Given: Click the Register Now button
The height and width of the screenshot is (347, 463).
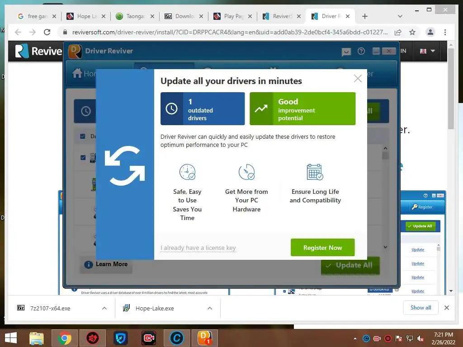Looking at the screenshot, I should point(322,248).
